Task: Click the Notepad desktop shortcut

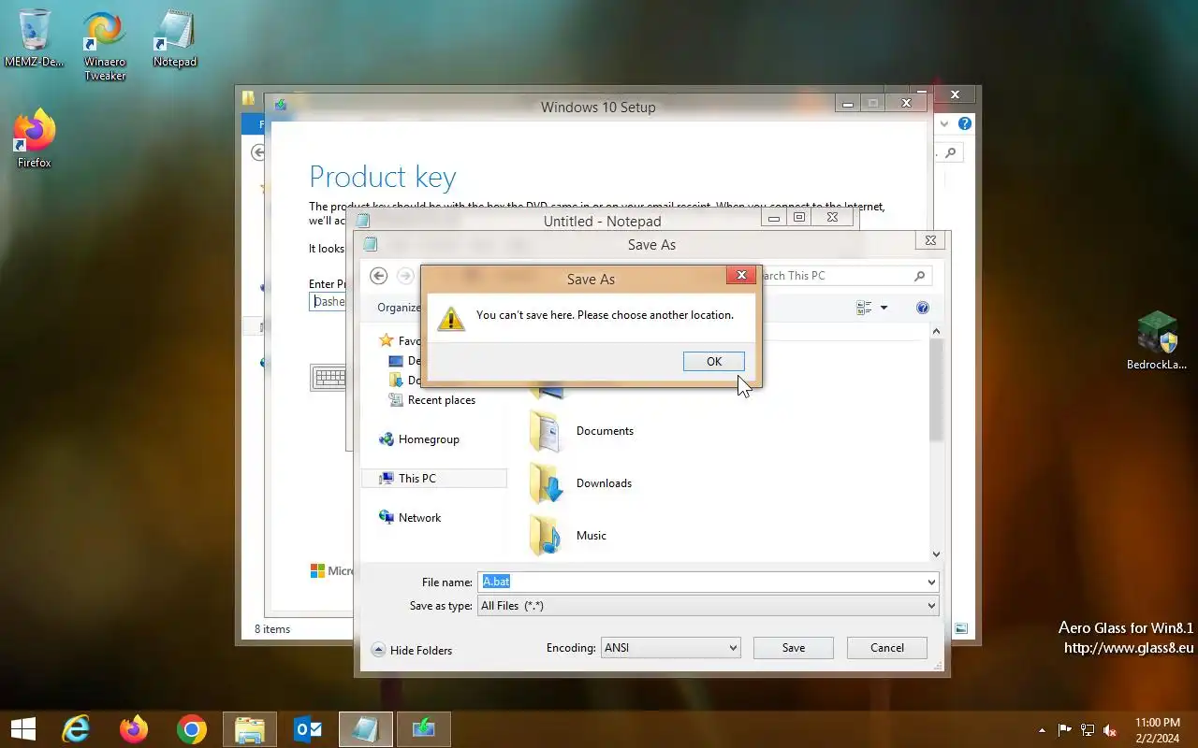Action: coord(175,39)
